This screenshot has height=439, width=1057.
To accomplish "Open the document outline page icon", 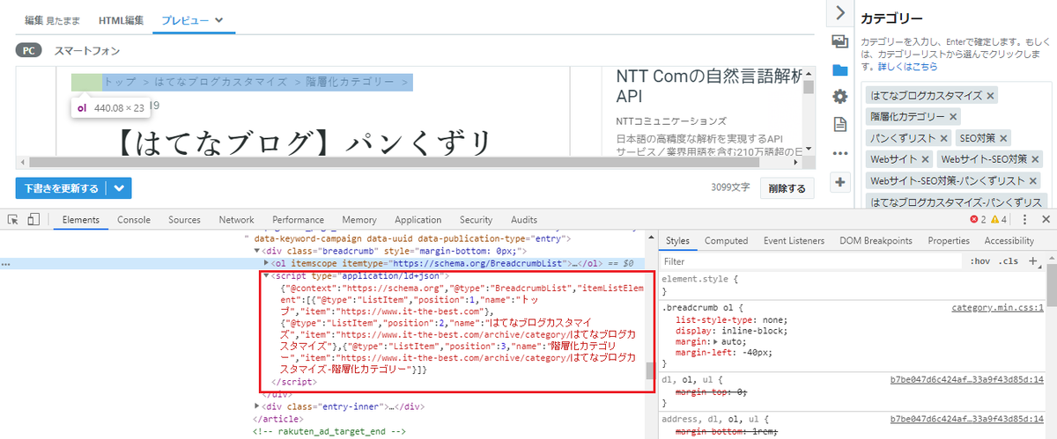I will (840, 124).
